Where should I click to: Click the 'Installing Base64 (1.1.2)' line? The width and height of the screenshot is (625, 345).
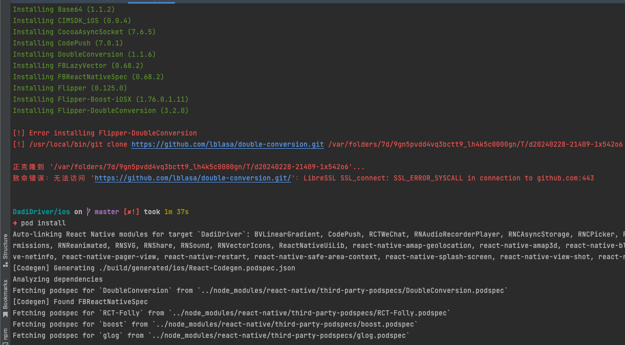(x=64, y=9)
